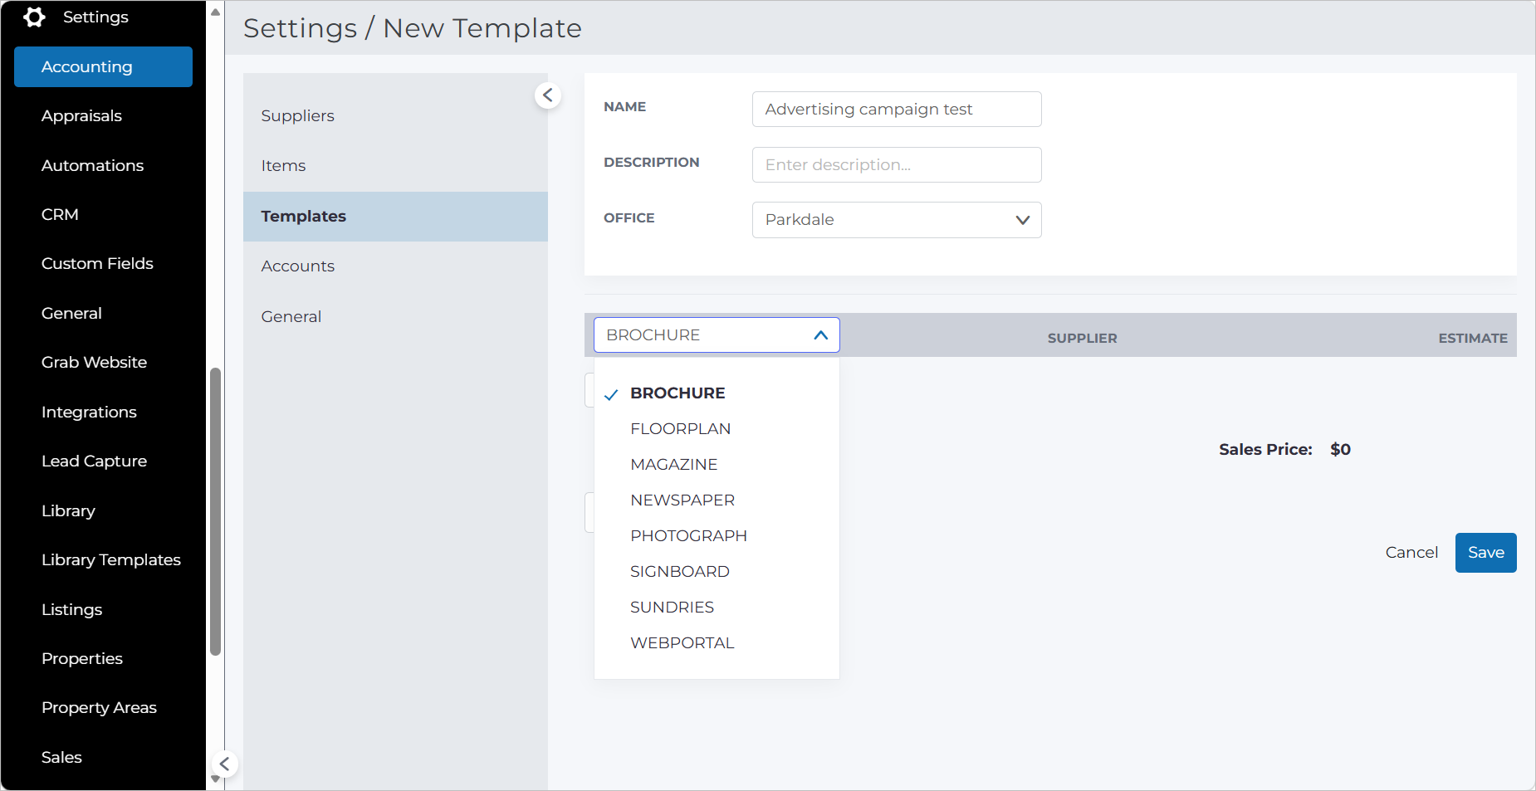This screenshot has width=1536, height=791.
Task: Cancel creating the template
Action: coord(1411,553)
